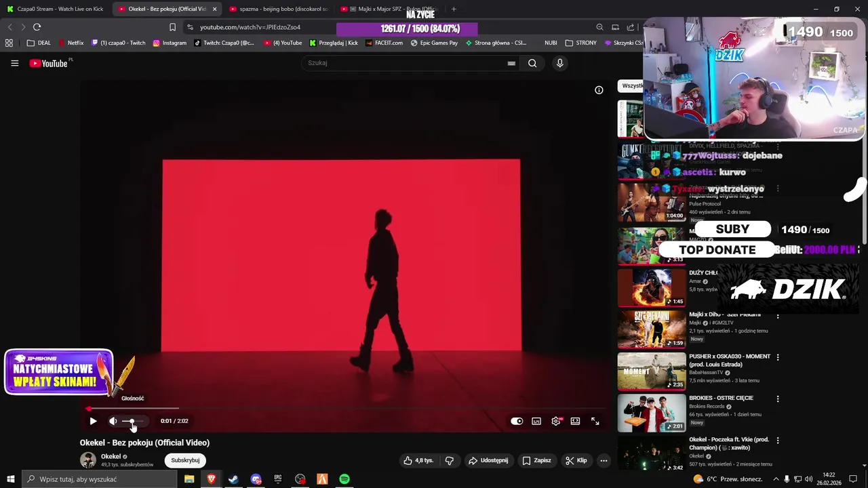Open the Przeglądaj | Kick bookmark
Viewport: 868px width, 488px height.
tap(333, 43)
